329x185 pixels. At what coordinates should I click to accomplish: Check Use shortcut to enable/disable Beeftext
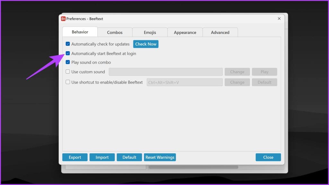tap(68, 82)
